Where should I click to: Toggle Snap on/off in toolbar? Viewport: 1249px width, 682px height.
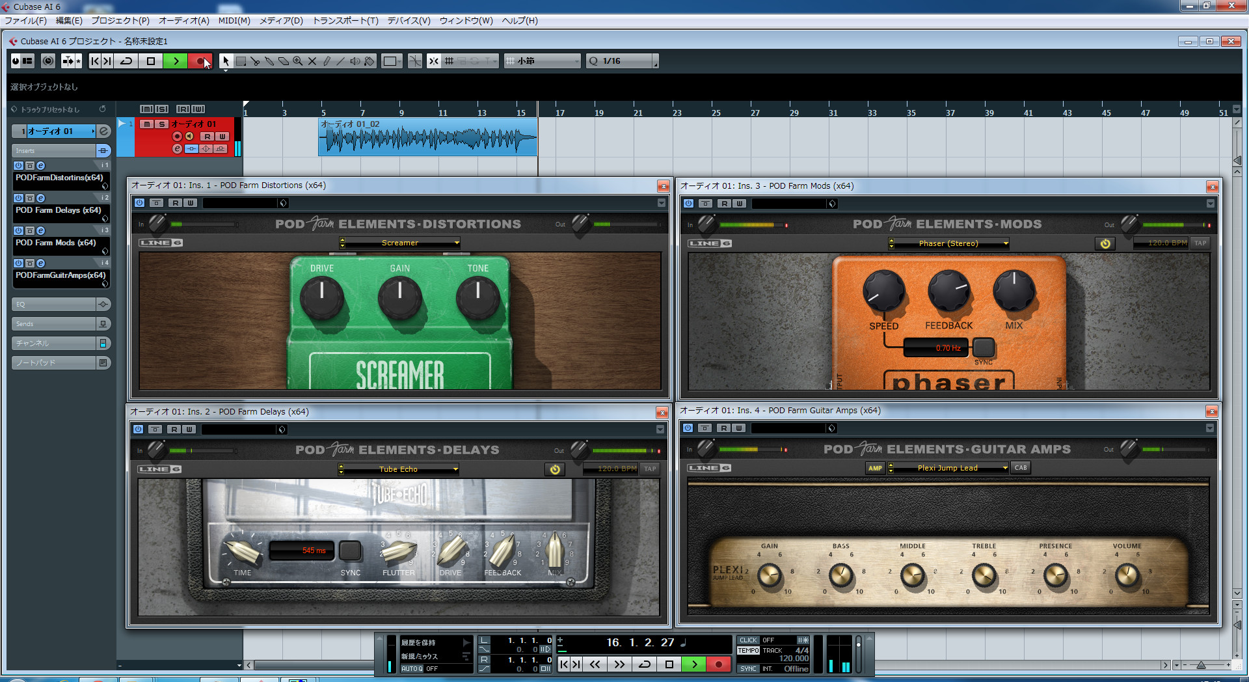click(x=434, y=61)
